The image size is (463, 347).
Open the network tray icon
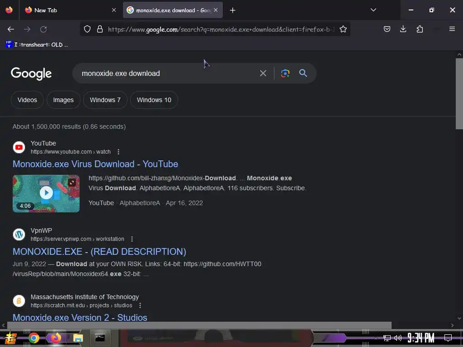point(387,338)
